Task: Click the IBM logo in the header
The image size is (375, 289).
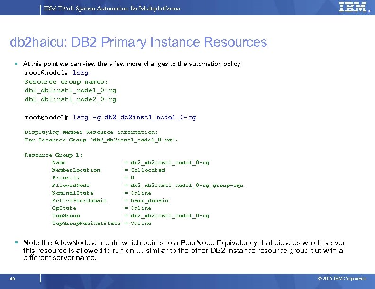Action: [353, 7]
